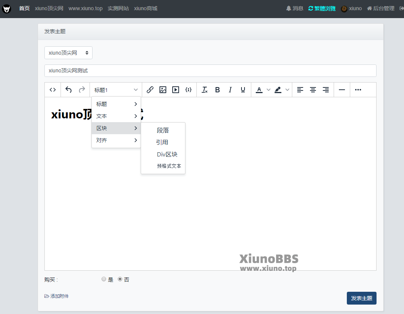Image resolution: width=404 pixels, height=314 pixels.
Task: Click the undo arrow icon
Action: (68, 90)
